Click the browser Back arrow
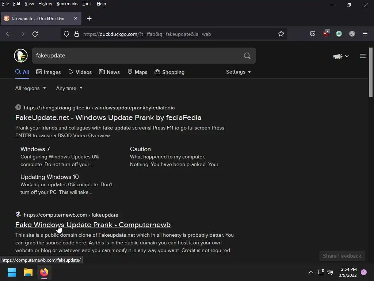 click(x=9, y=34)
